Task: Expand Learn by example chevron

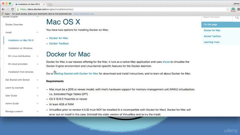Action: [37, 88]
